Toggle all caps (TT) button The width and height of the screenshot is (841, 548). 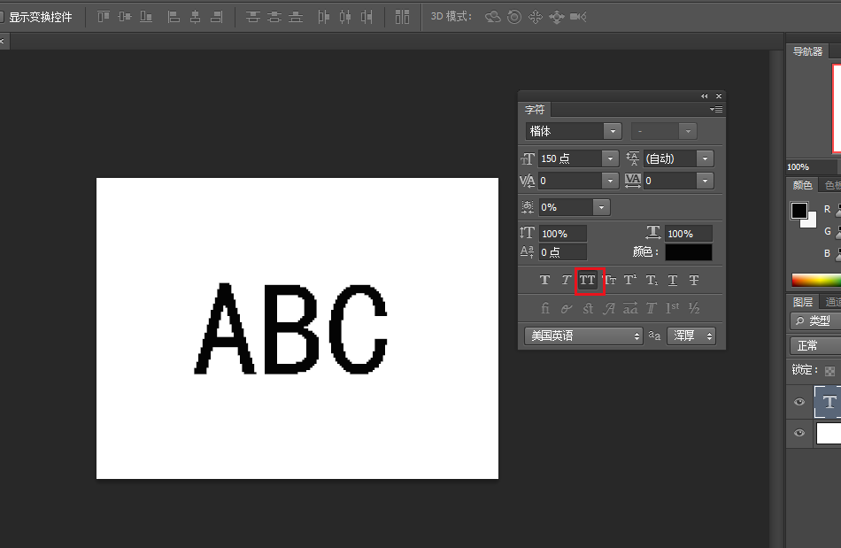[587, 280]
